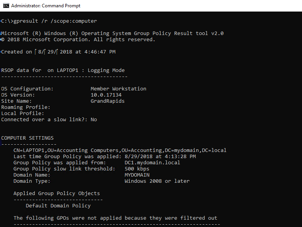Click the gpresult /r /scope:computer command line
The image size is (302, 227).
point(49,21)
